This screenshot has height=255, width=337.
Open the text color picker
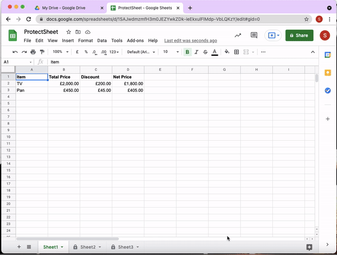[215, 52]
